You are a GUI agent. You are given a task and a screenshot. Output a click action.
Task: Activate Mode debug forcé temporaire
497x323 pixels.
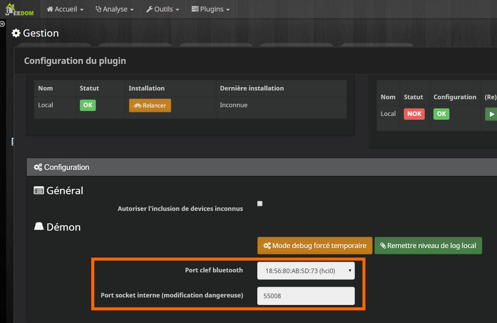[315, 245]
